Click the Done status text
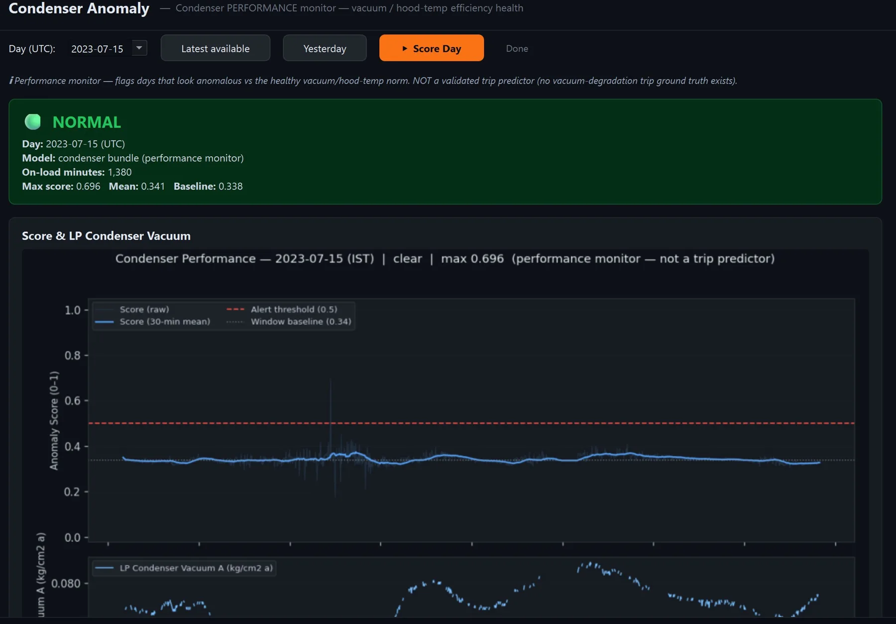 (517, 49)
